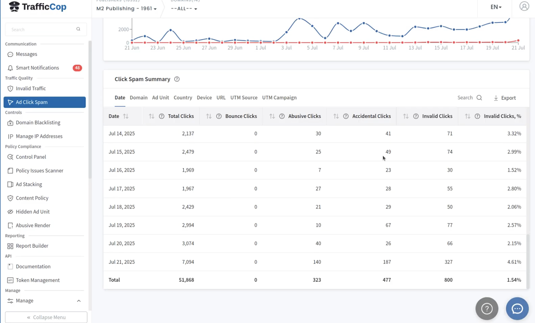Click the 7,094 total clicks cell

coord(188,262)
